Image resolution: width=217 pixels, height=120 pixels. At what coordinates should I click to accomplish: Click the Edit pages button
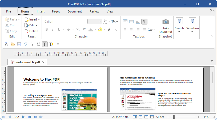31,25
